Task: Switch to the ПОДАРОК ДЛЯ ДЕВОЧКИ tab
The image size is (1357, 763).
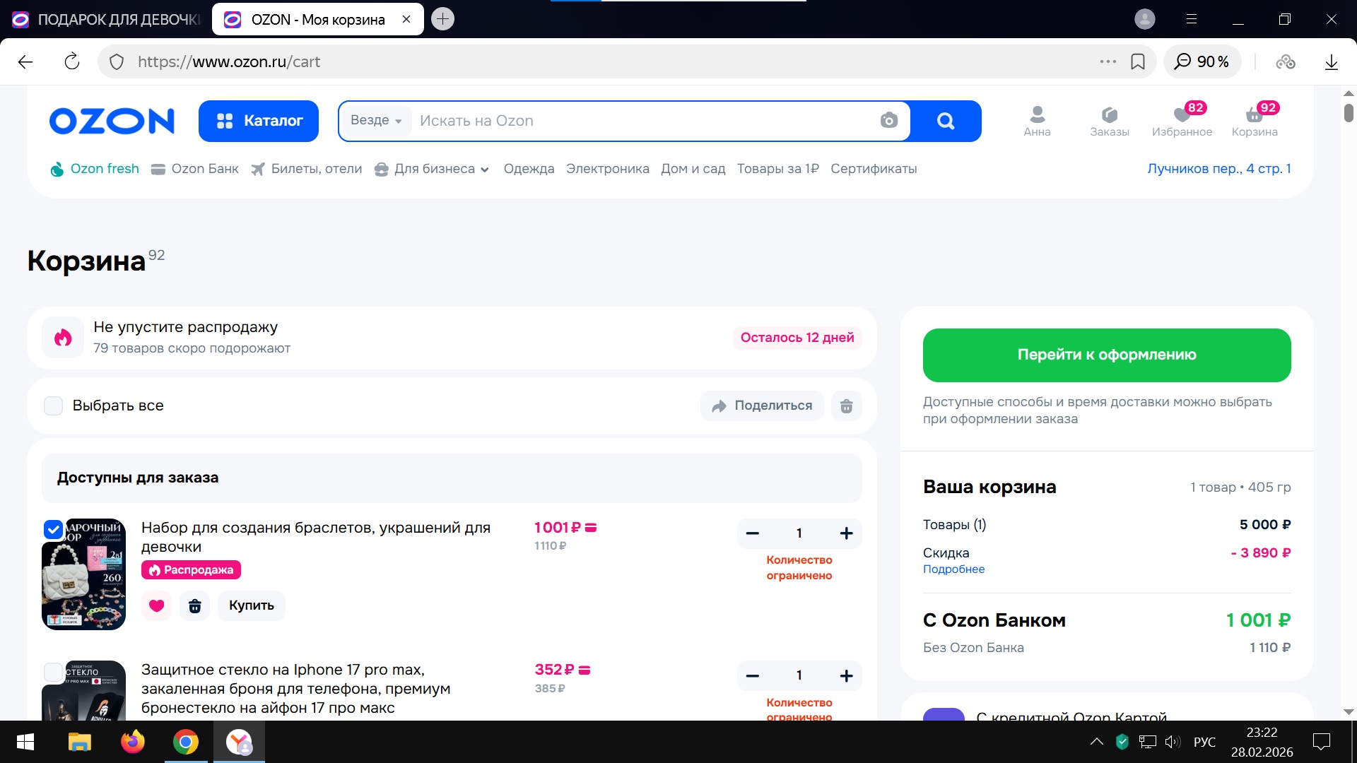Action: (106, 19)
